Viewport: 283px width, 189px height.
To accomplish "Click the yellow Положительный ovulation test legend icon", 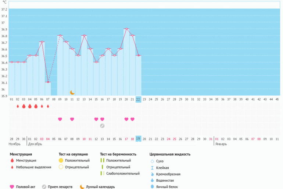I will (61, 161).
